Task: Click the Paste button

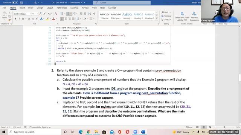Action: [x=5, y=16]
